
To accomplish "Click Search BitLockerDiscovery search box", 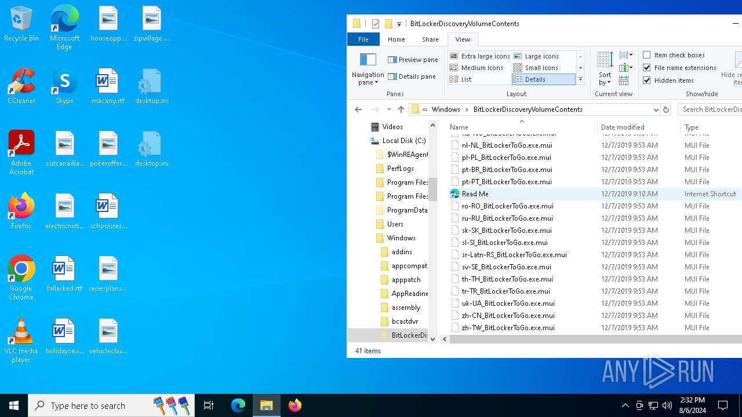I will (710, 109).
